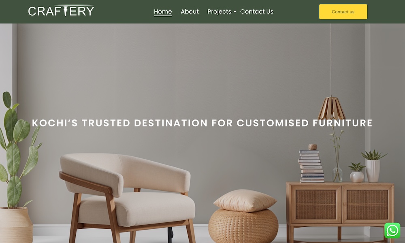Click the yellow Contact us button
The width and height of the screenshot is (405, 243).
pyautogui.click(x=343, y=12)
